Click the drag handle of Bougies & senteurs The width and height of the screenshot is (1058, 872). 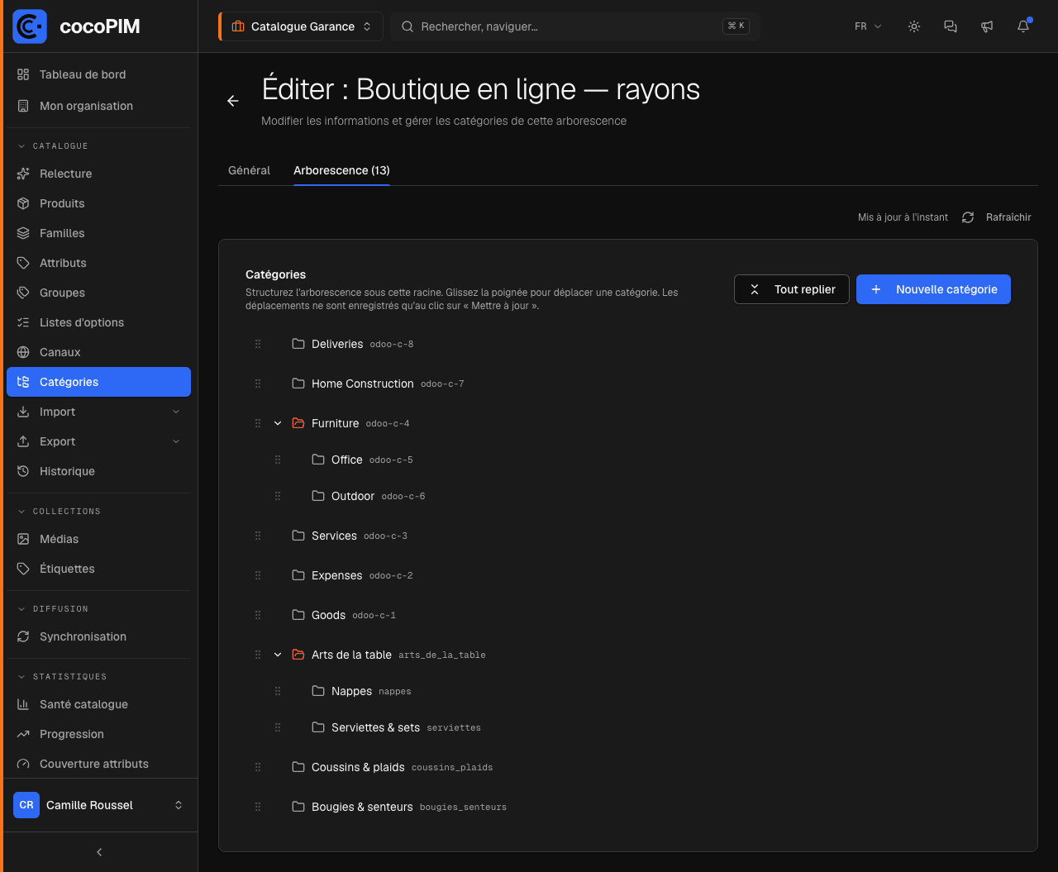(x=258, y=807)
